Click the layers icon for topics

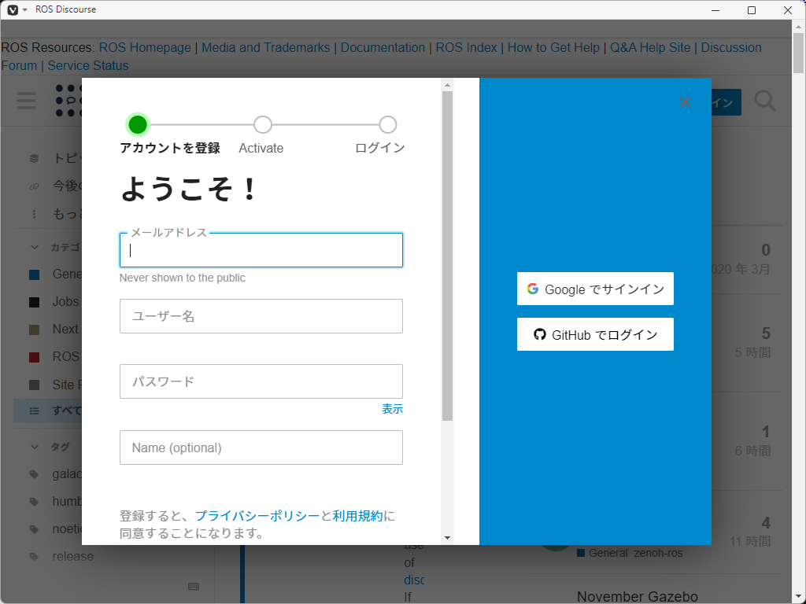[34, 158]
